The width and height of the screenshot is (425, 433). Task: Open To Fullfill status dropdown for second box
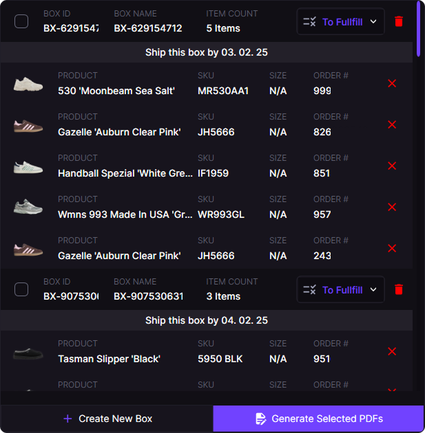(x=340, y=290)
